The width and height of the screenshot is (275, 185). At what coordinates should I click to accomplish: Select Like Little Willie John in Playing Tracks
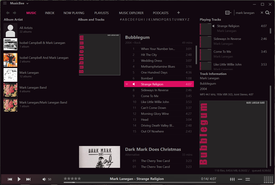233,66
